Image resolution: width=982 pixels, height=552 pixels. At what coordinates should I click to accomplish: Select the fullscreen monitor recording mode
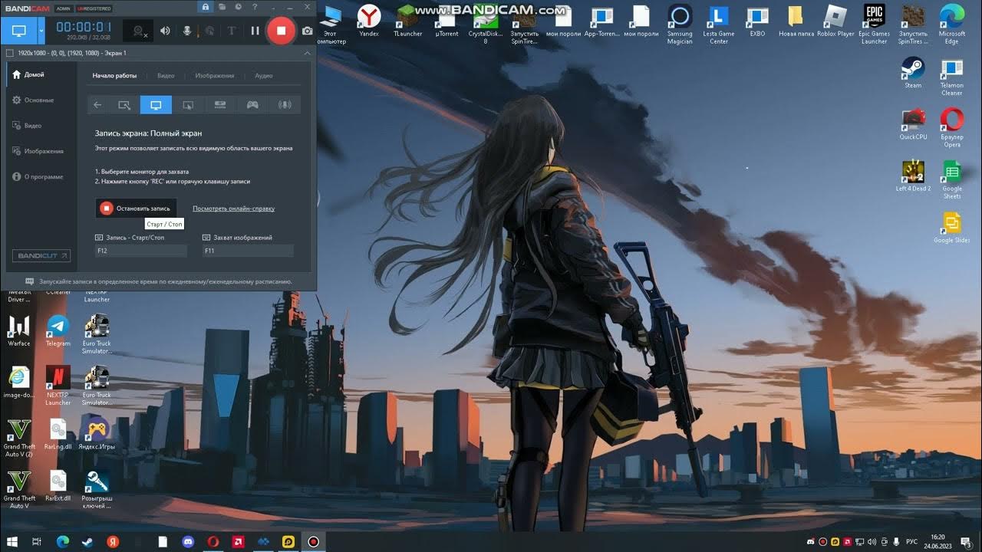156,105
